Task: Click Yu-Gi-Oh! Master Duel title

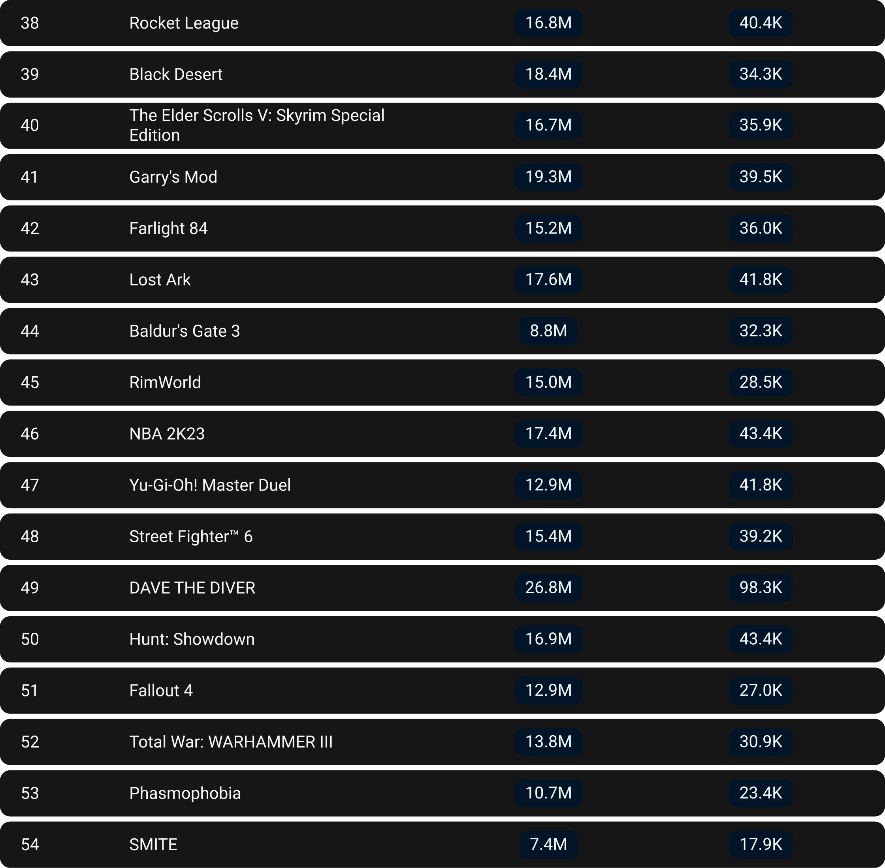Action: (210, 485)
